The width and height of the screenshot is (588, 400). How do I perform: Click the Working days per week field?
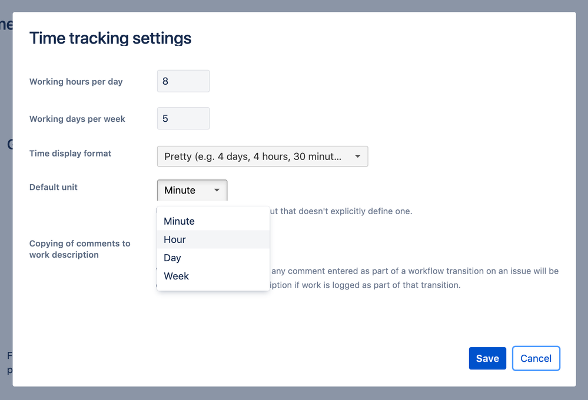click(x=183, y=118)
